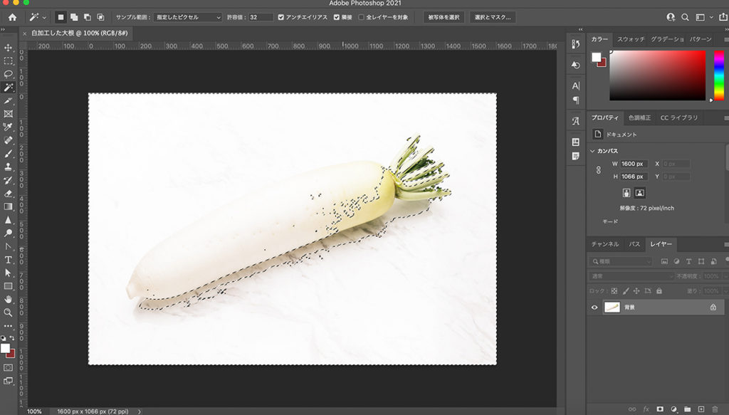Open the サンプル範囲 dropdown
The height and width of the screenshot is (415, 729).
tap(187, 17)
